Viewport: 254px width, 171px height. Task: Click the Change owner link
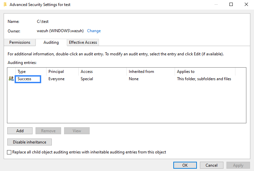(94, 31)
